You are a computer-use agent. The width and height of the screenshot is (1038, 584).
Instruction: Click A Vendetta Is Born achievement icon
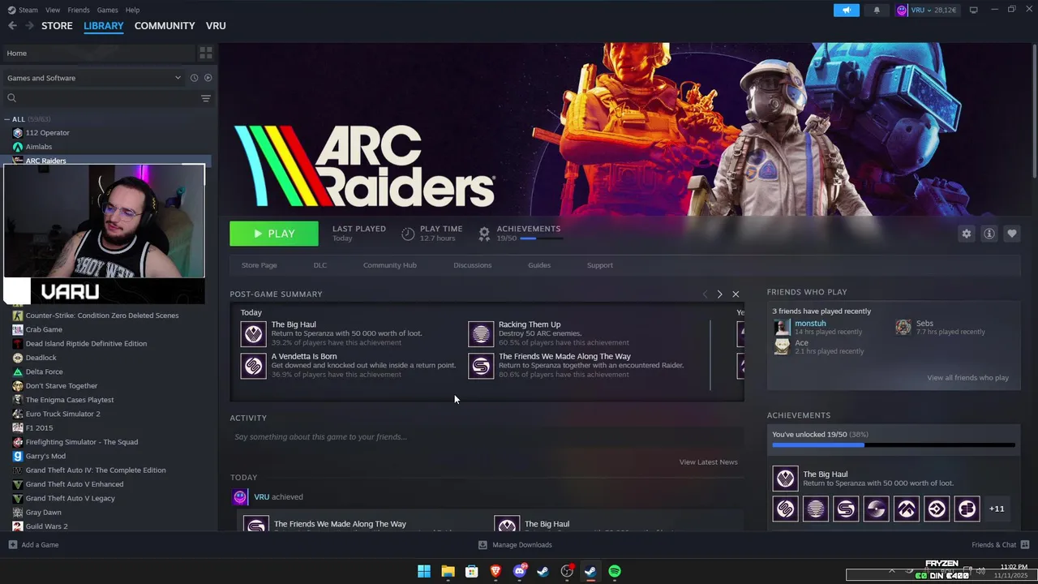[x=253, y=366]
